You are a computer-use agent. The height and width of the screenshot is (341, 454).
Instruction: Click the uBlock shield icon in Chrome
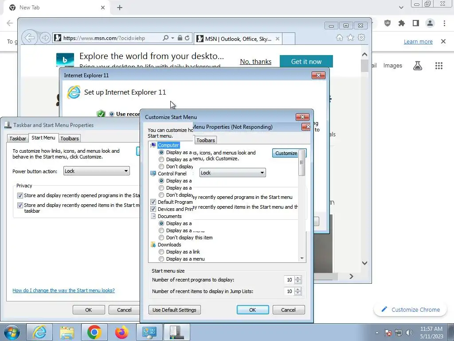[x=387, y=23]
